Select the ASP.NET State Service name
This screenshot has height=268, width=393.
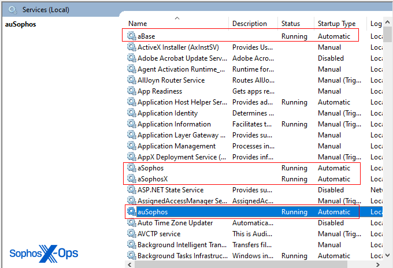point(170,190)
